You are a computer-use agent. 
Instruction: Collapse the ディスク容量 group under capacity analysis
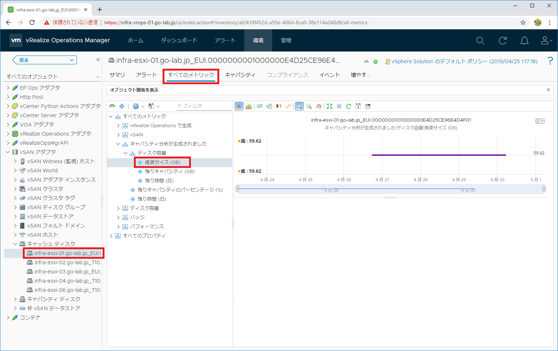[x=125, y=153]
